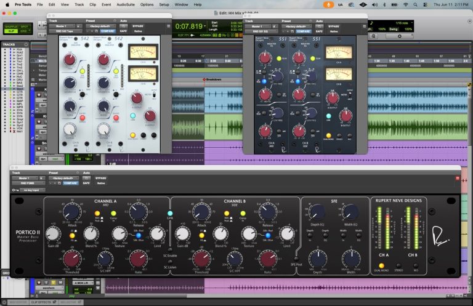Toggle Channel A Comp In light
The height and width of the screenshot is (306, 473).
point(113,214)
